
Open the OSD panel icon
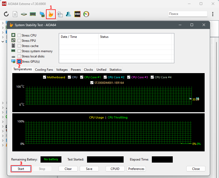[x=77, y=14]
